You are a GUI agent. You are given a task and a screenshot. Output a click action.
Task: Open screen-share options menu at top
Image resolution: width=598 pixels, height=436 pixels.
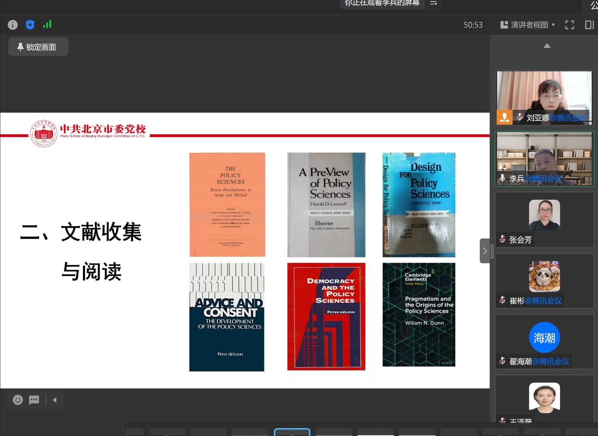[433, 3]
